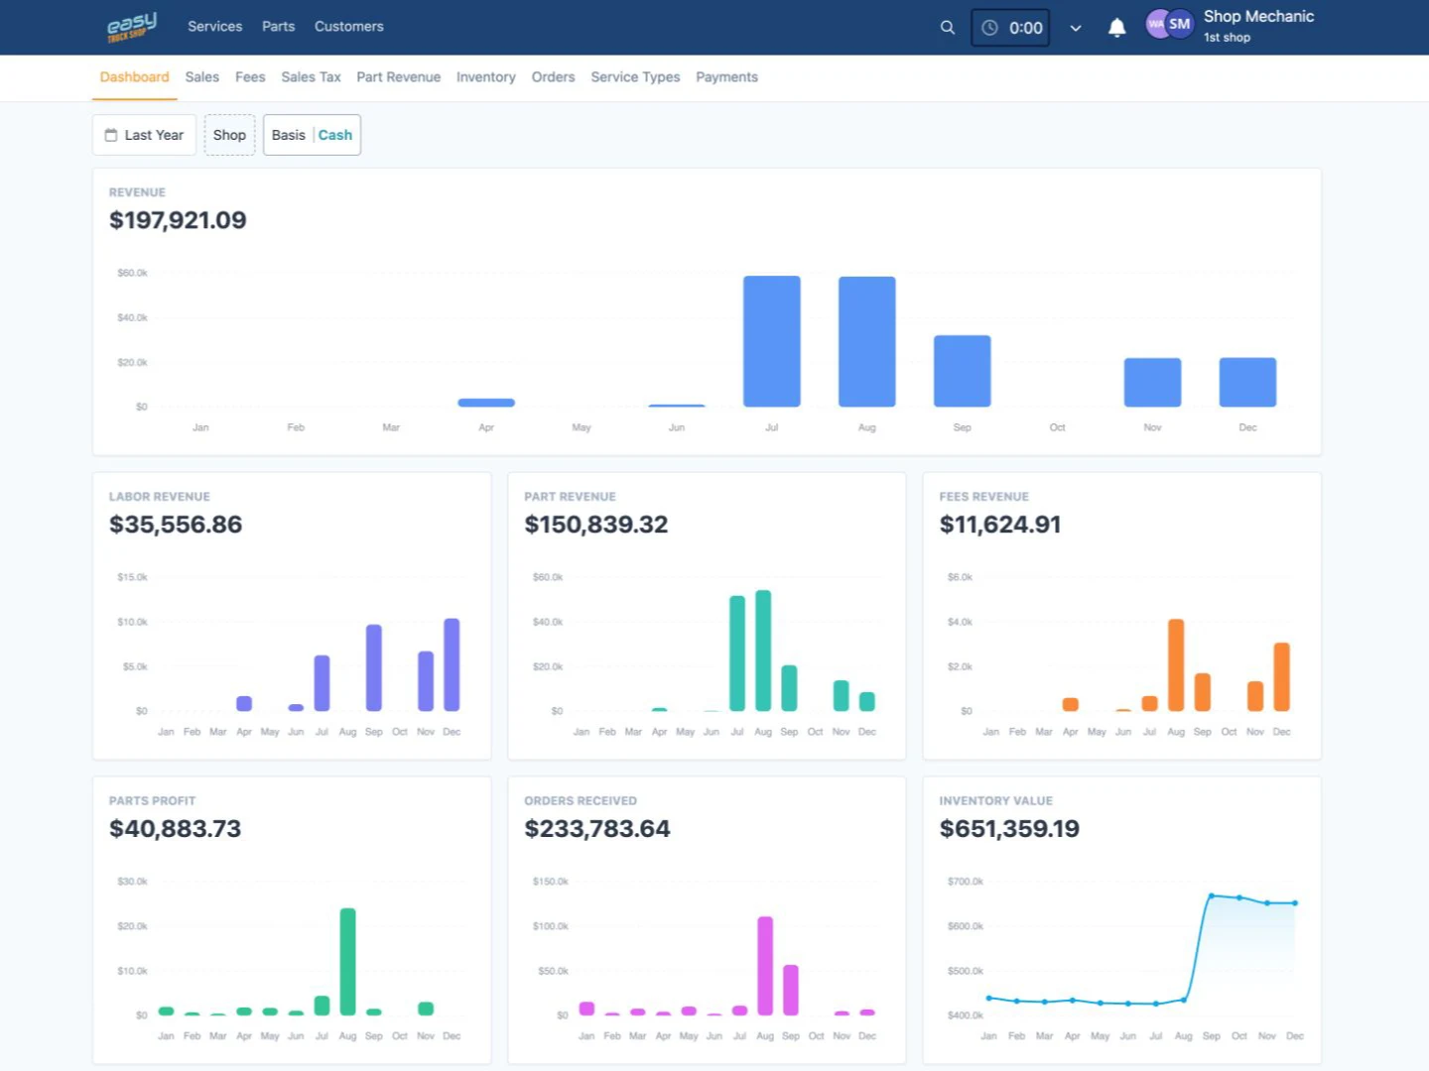Open the Inventory tab
Viewport: 1429px width, 1071px height.
(x=486, y=77)
